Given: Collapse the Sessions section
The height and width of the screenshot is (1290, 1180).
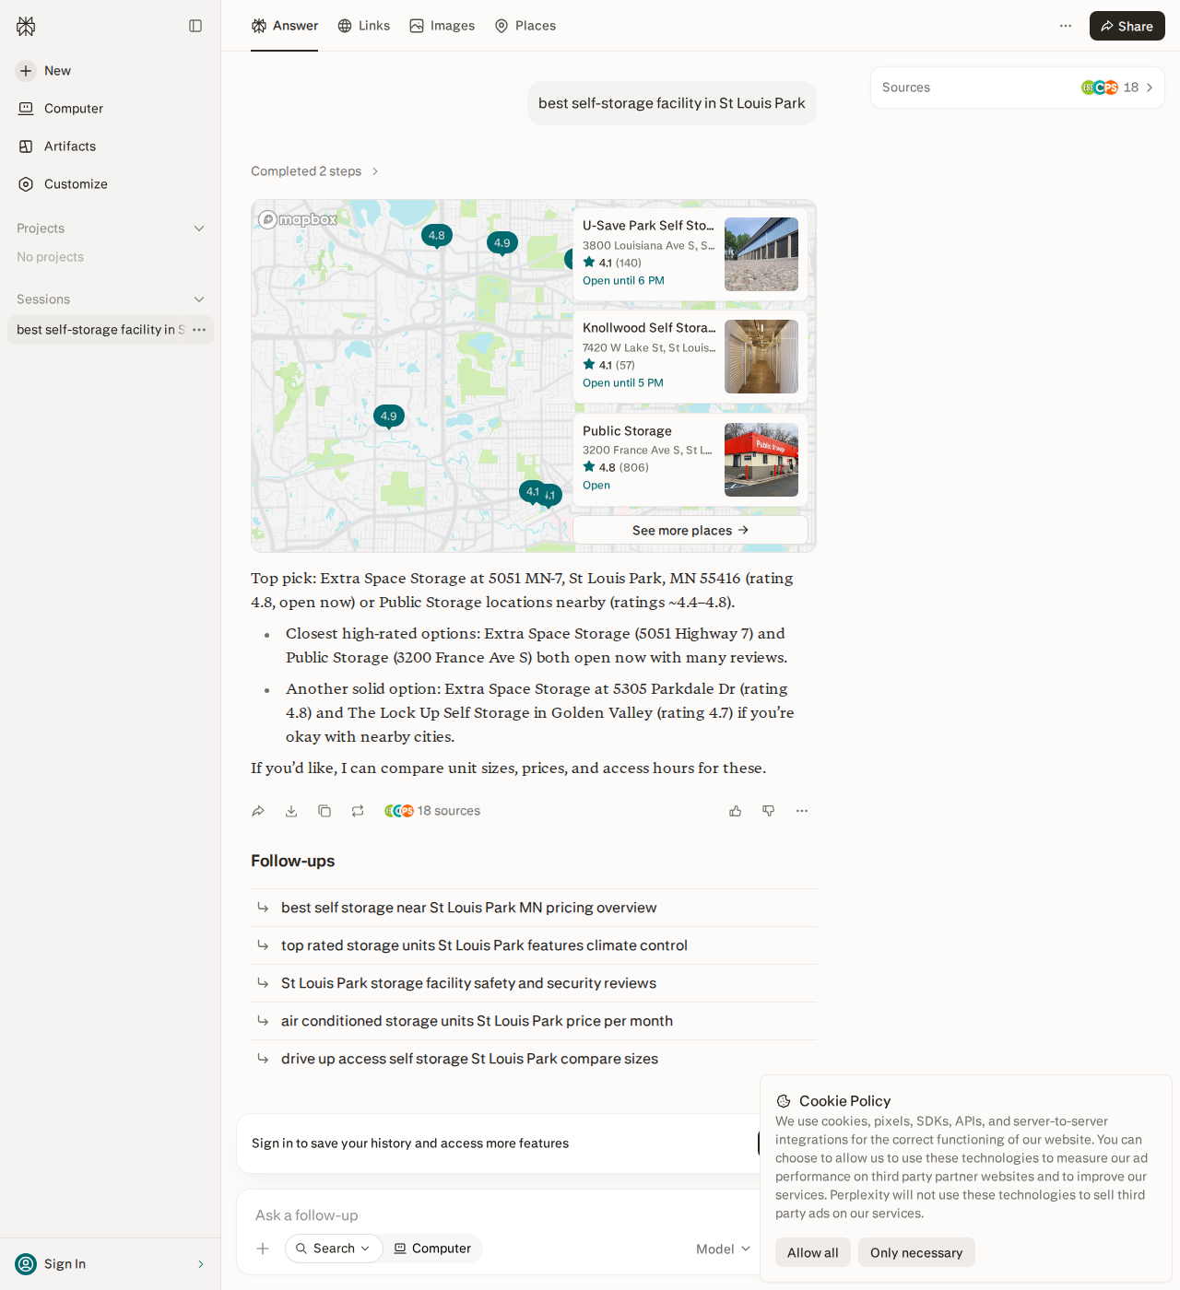Looking at the screenshot, I should pos(199,299).
